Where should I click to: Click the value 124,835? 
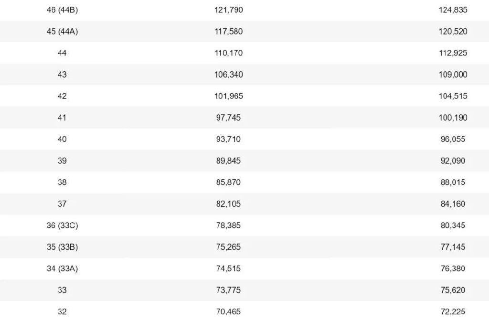(x=453, y=10)
